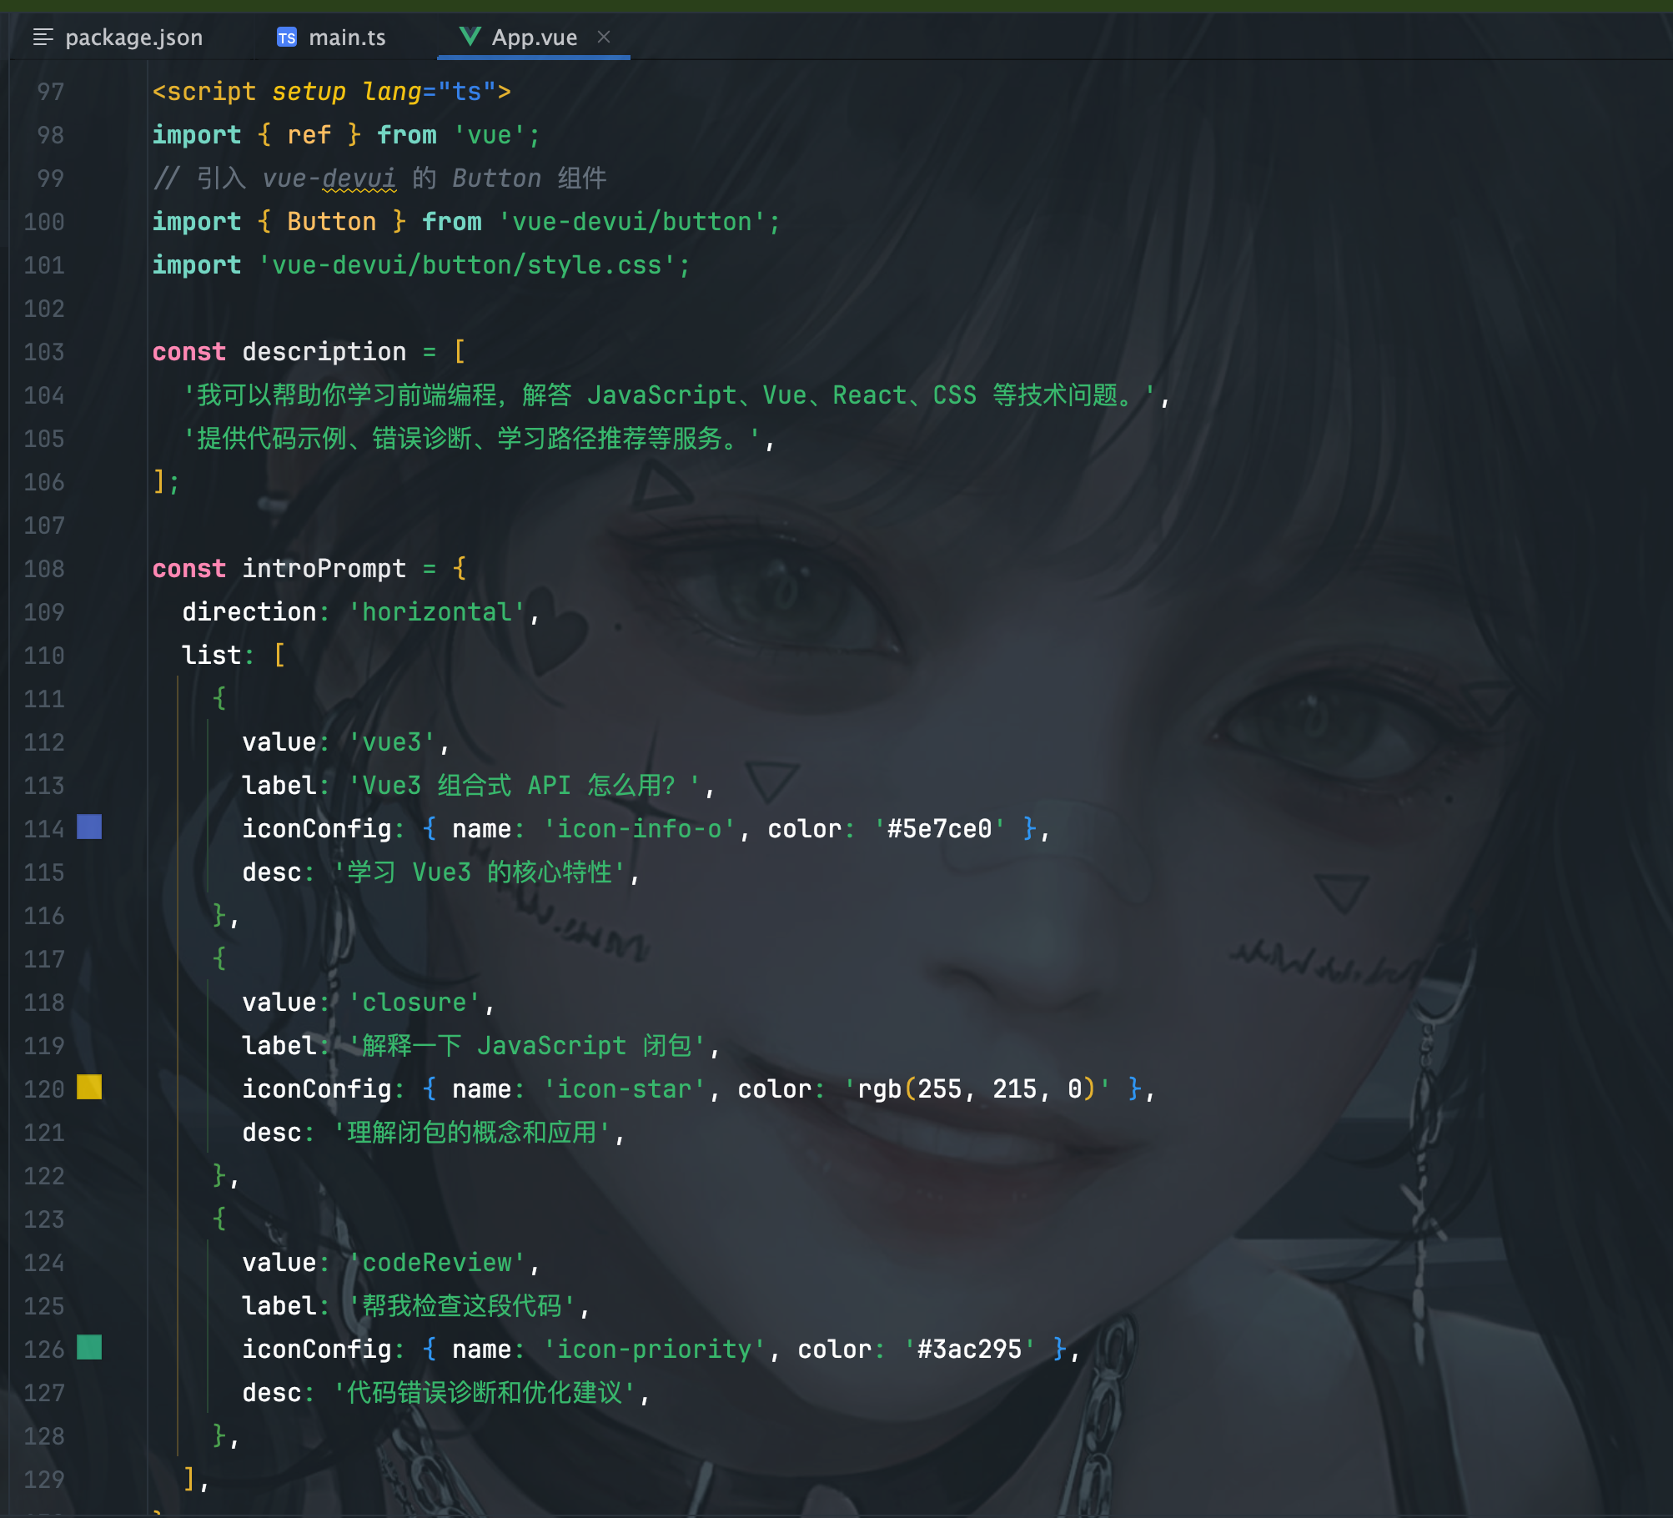
Task: Click the underlined word devui in comment
Action: (359, 178)
